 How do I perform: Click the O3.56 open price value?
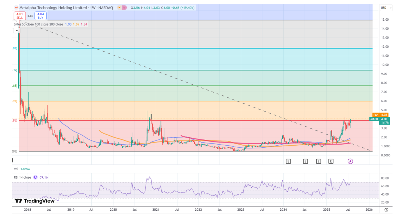[x=135, y=8]
